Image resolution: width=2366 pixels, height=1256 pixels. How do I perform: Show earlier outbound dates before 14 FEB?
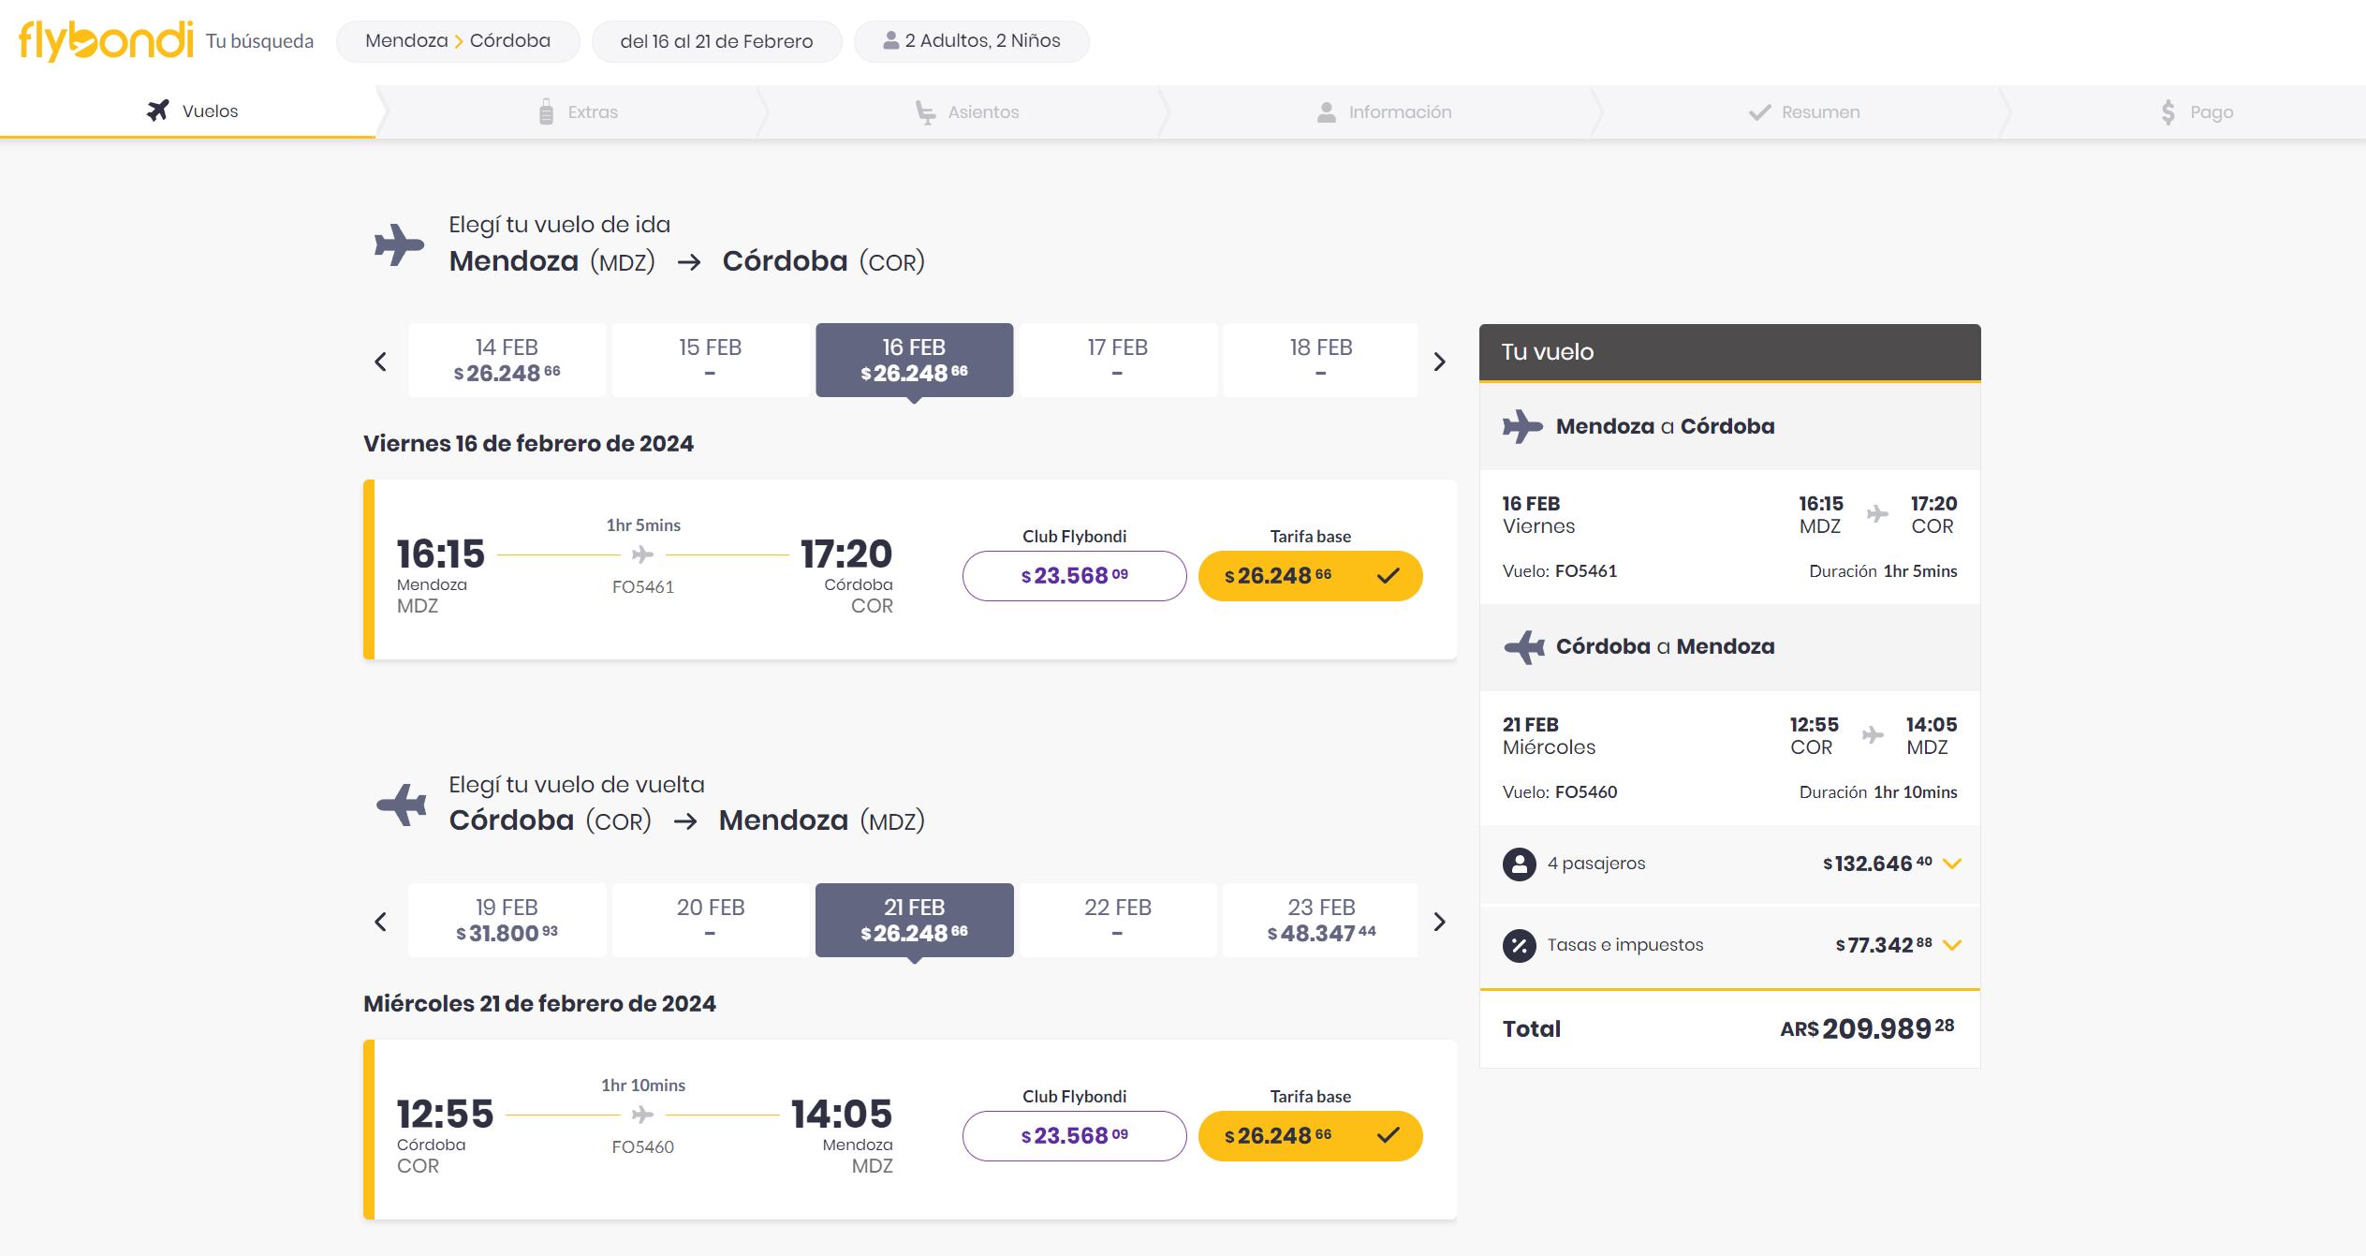click(381, 362)
